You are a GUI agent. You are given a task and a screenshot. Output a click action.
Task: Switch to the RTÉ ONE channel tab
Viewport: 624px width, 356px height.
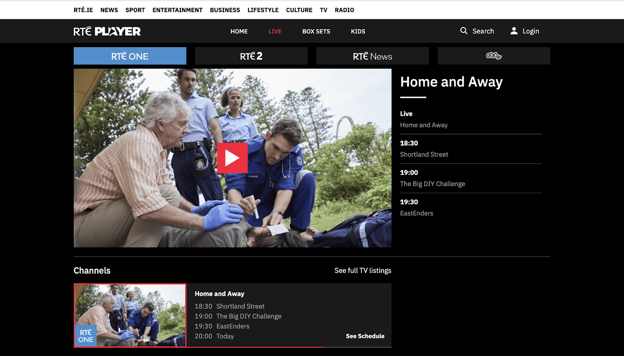tap(130, 56)
